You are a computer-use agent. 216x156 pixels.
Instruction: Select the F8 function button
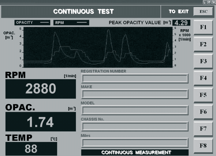coord(203,145)
